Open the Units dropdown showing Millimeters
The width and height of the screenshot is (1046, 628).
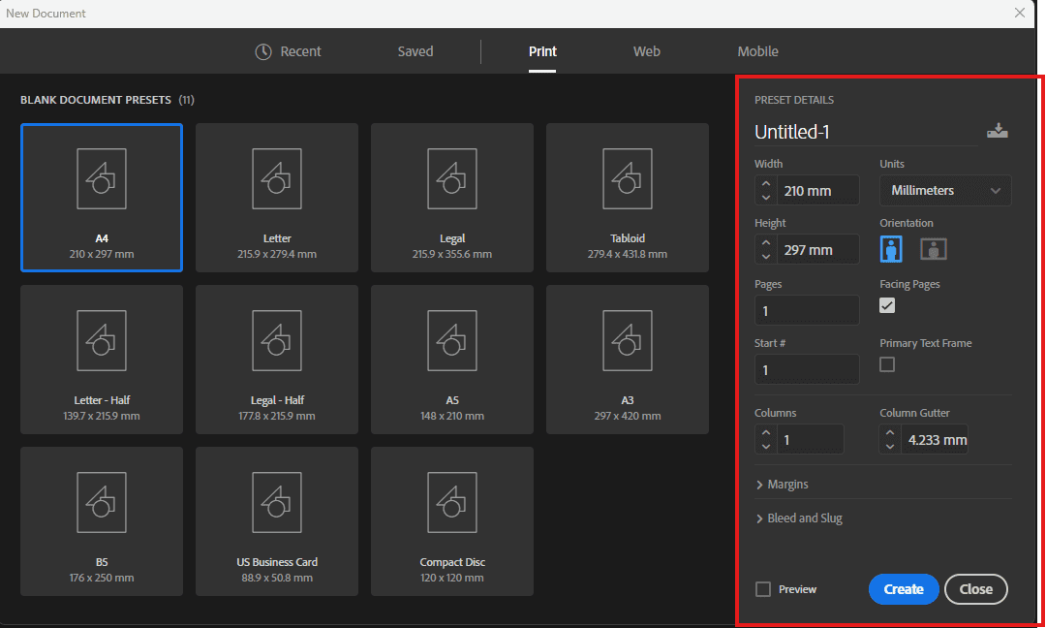(944, 190)
